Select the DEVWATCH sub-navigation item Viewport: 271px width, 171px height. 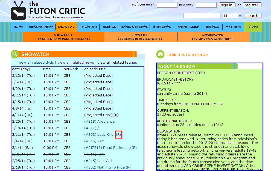(x=140, y=37)
